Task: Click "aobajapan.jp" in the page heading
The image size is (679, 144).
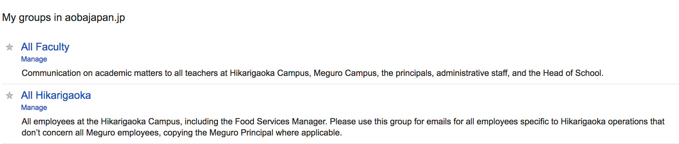Action: [95, 17]
